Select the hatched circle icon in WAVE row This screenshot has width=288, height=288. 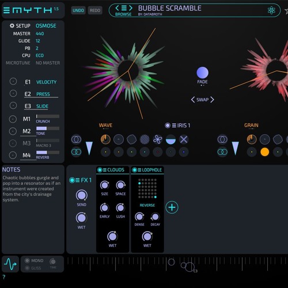point(145,139)
